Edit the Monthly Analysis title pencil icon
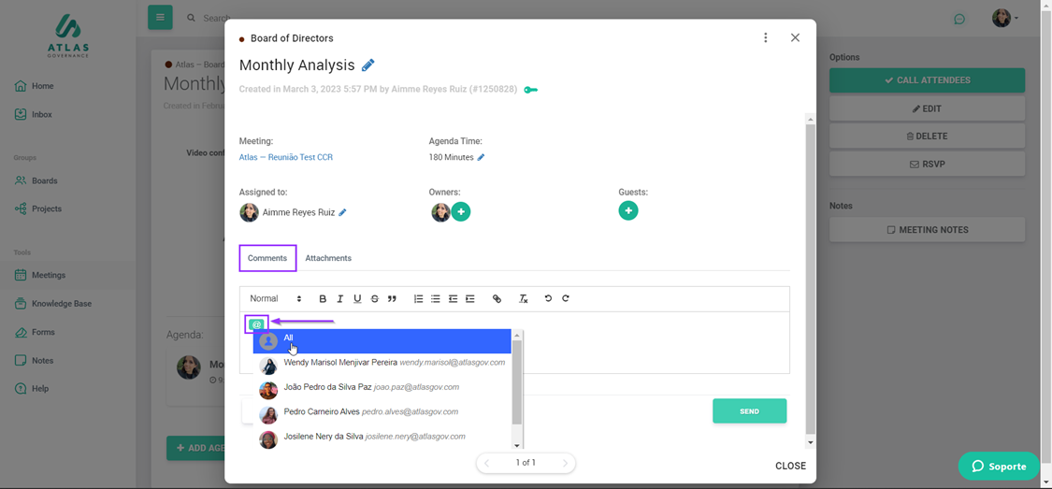This screenshot has height=489, width=1052. pos(368,65)
